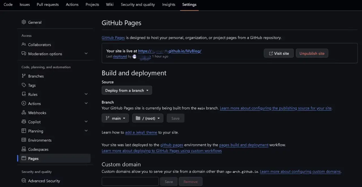Click the Planning table icon
This screenshot has height=187, width=362.
[24, 131]
